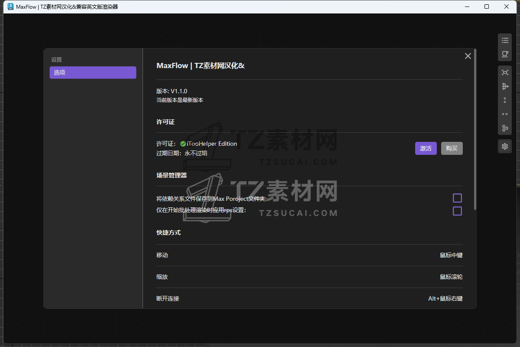Click the MaxFlow dialog title heading
Image resolution: width=520 pixels, height=347 pixels.
[x=201, y=65]
